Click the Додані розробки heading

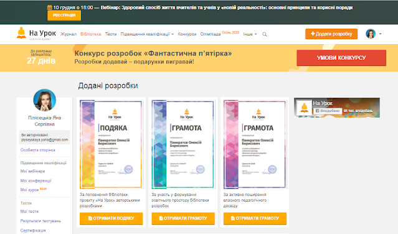(108, 86)
